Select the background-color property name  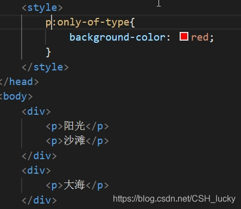[x=118, y=37]
